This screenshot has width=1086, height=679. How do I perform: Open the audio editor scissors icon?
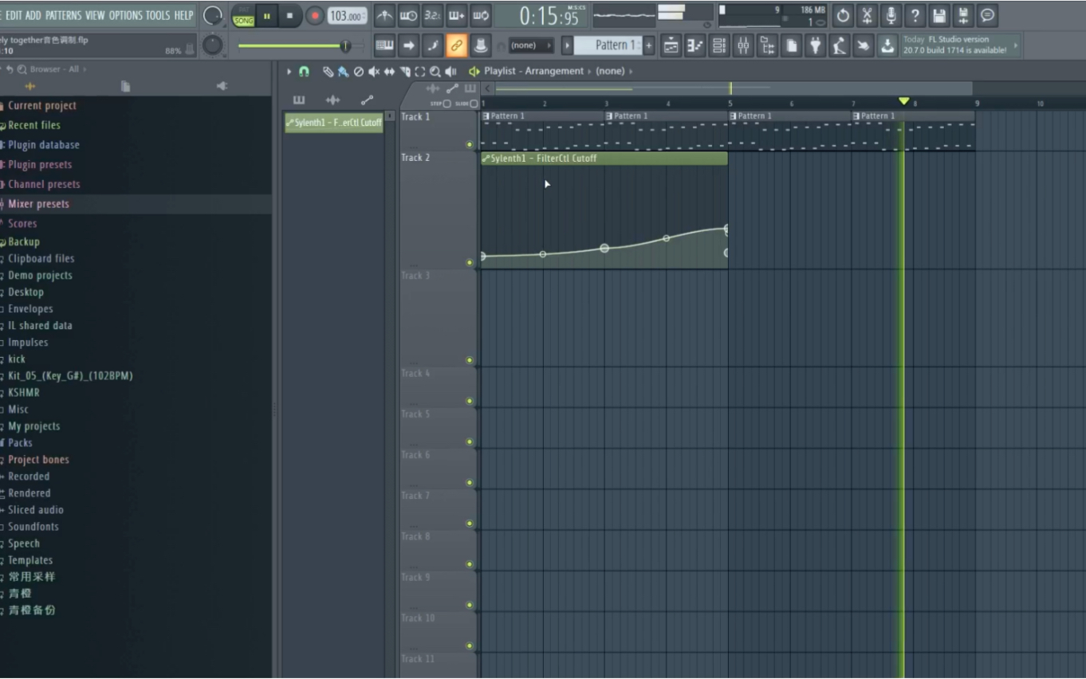click(x=867, y=15)
